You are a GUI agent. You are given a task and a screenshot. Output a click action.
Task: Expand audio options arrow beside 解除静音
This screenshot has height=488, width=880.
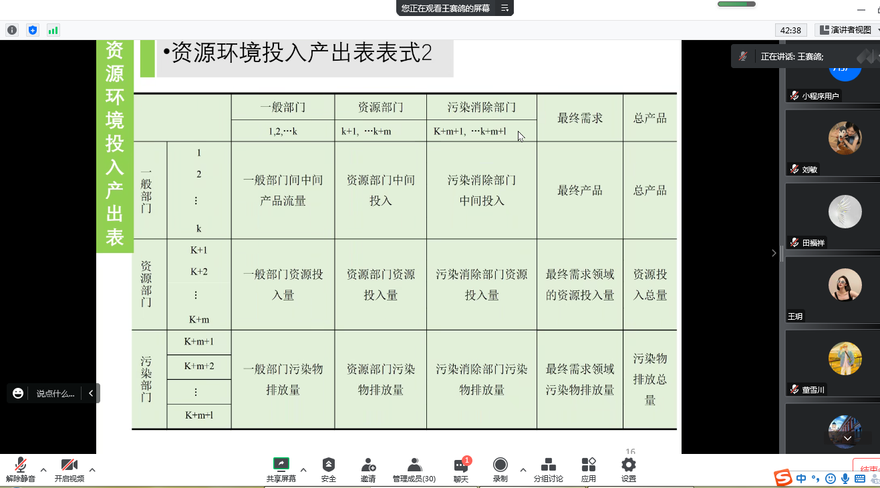click(x=43, y=470)
